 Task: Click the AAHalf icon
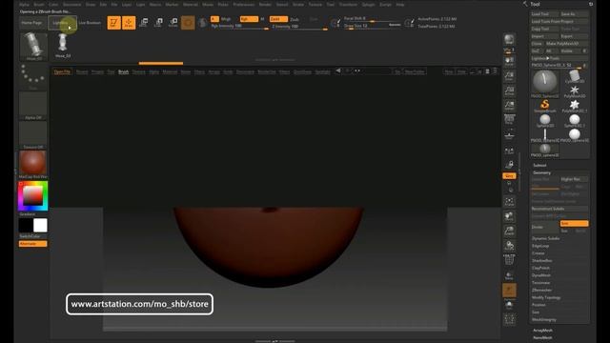coord(509,106)
